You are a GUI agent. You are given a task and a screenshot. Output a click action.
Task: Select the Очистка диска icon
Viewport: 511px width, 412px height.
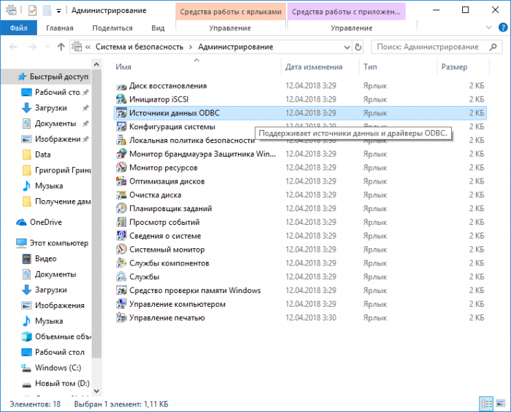pyautogui.click(x=121, y=195)
